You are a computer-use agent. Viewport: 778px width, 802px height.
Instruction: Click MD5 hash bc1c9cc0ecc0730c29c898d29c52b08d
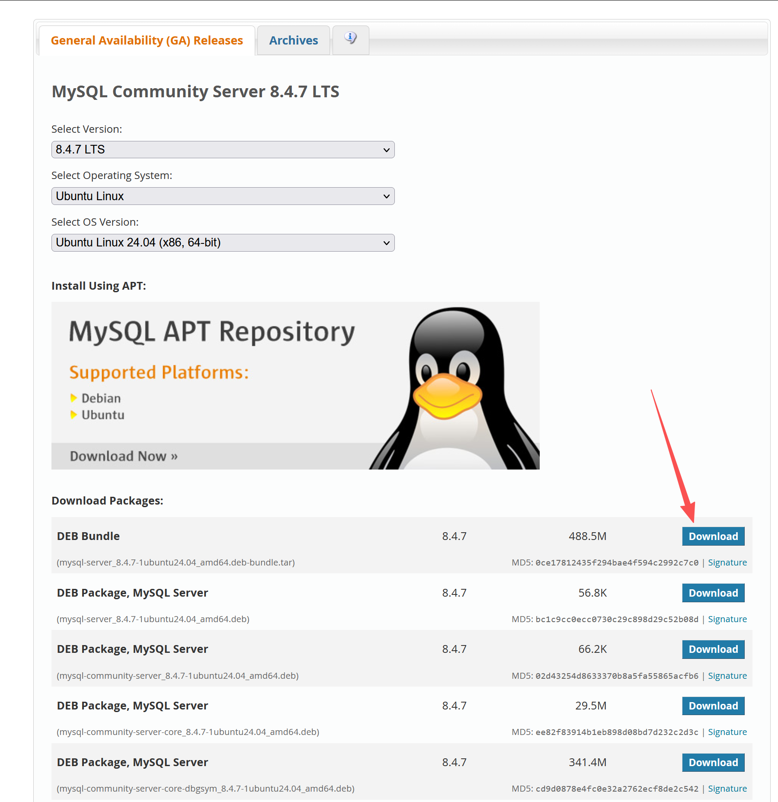coord(617,619)
